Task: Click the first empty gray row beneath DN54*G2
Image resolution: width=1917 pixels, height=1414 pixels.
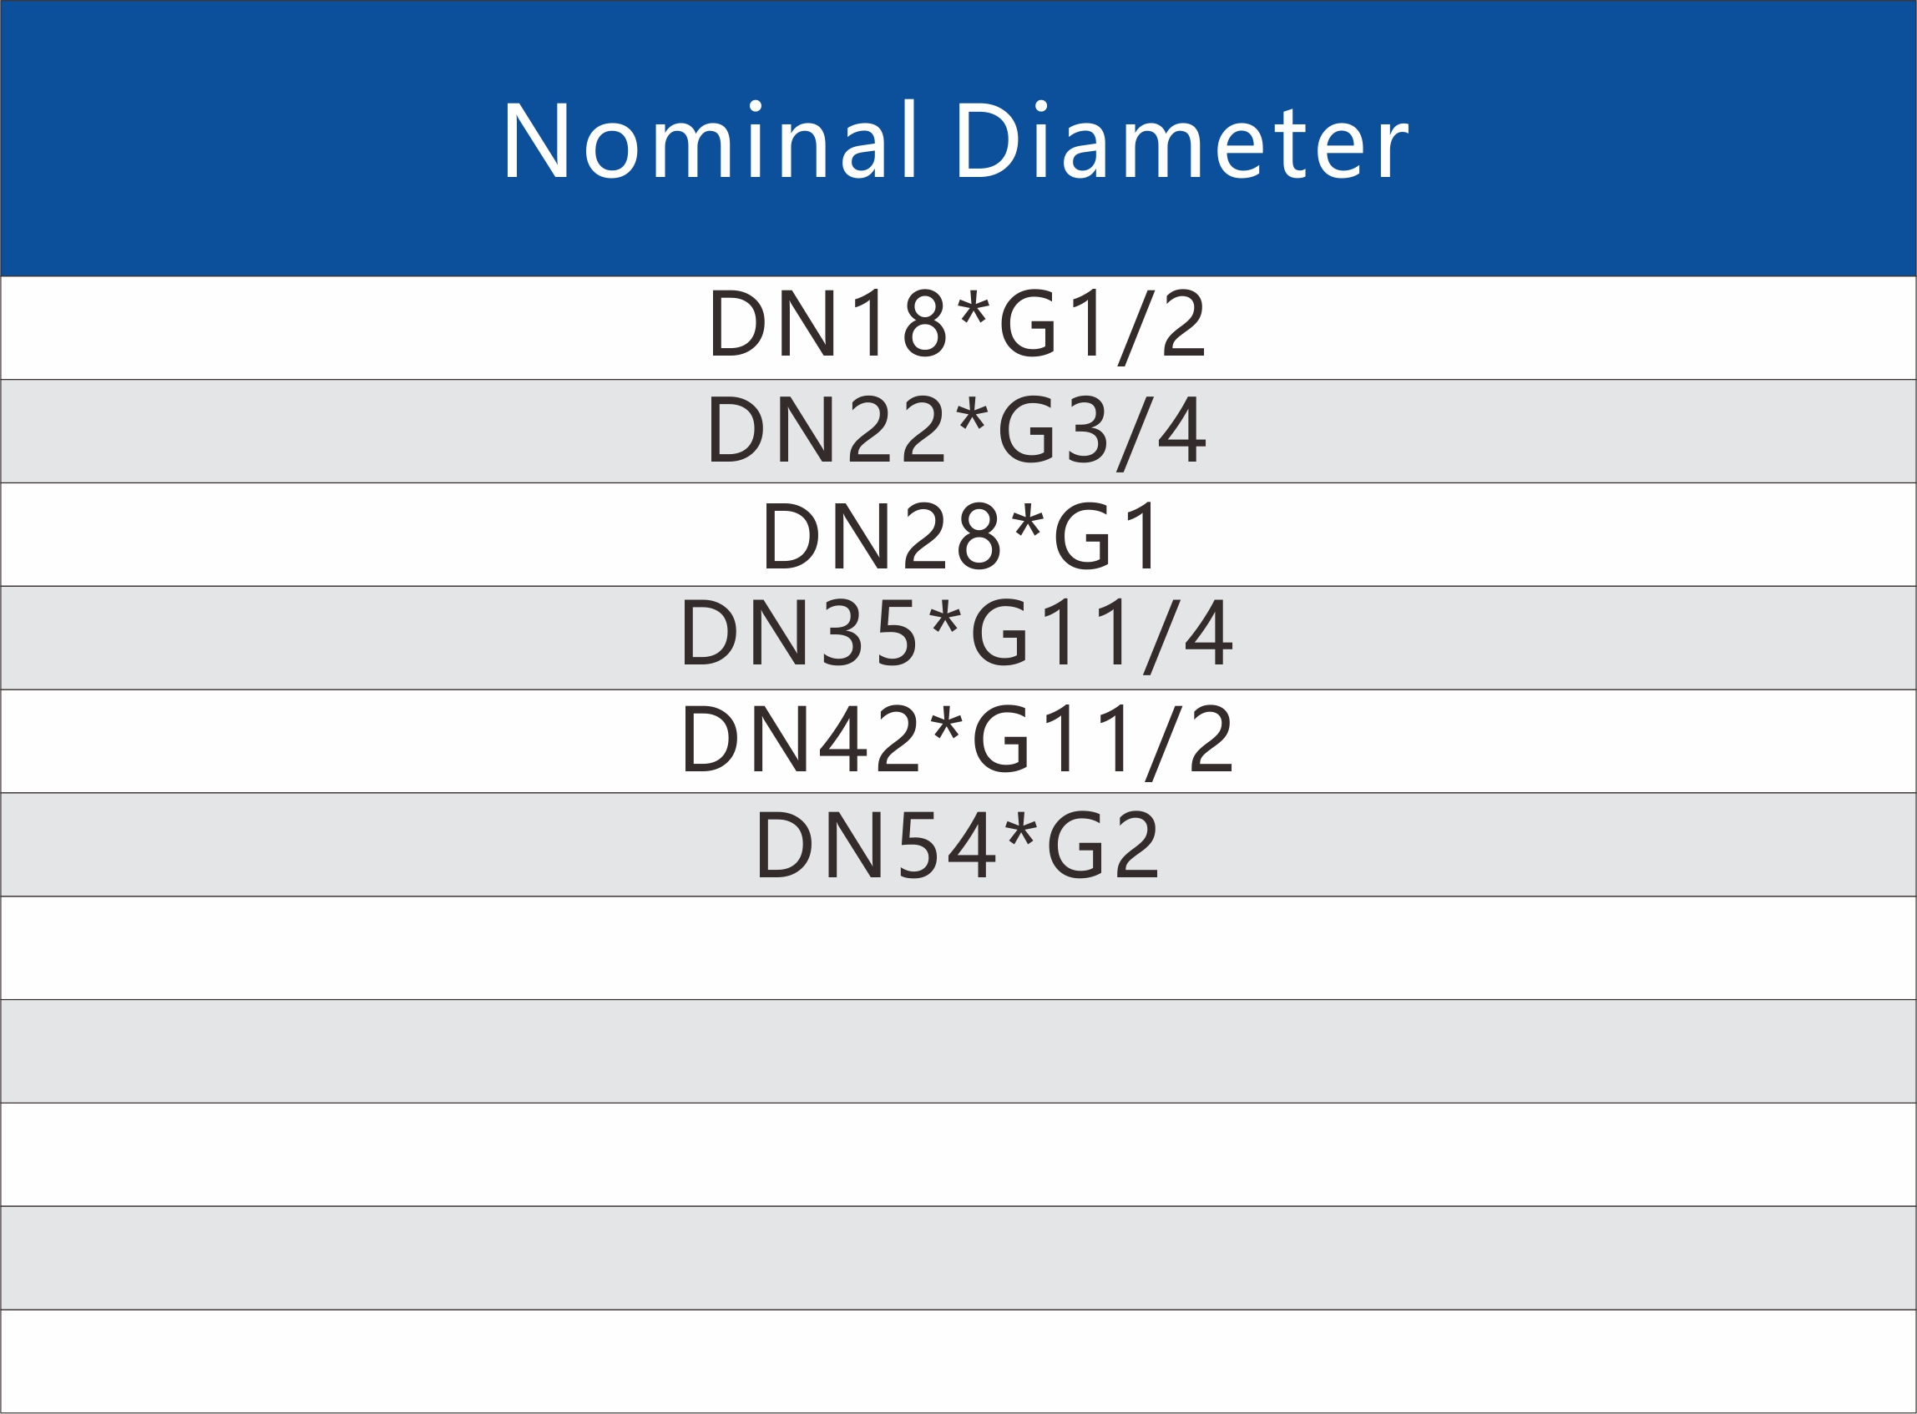Action: [958, 1051]
